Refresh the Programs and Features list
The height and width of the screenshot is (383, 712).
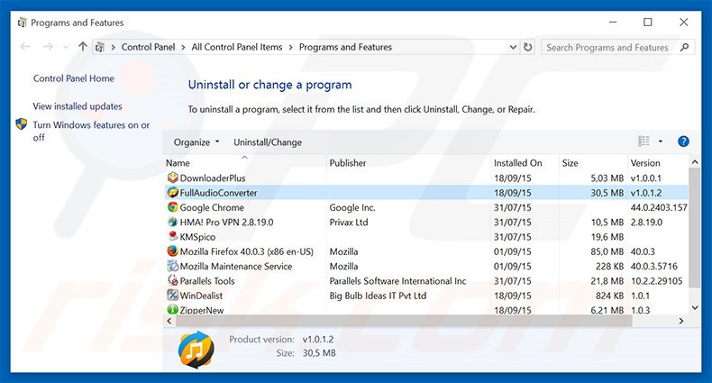point(527,47)
